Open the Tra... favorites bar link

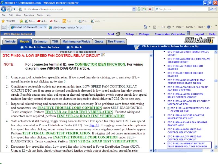30,21
